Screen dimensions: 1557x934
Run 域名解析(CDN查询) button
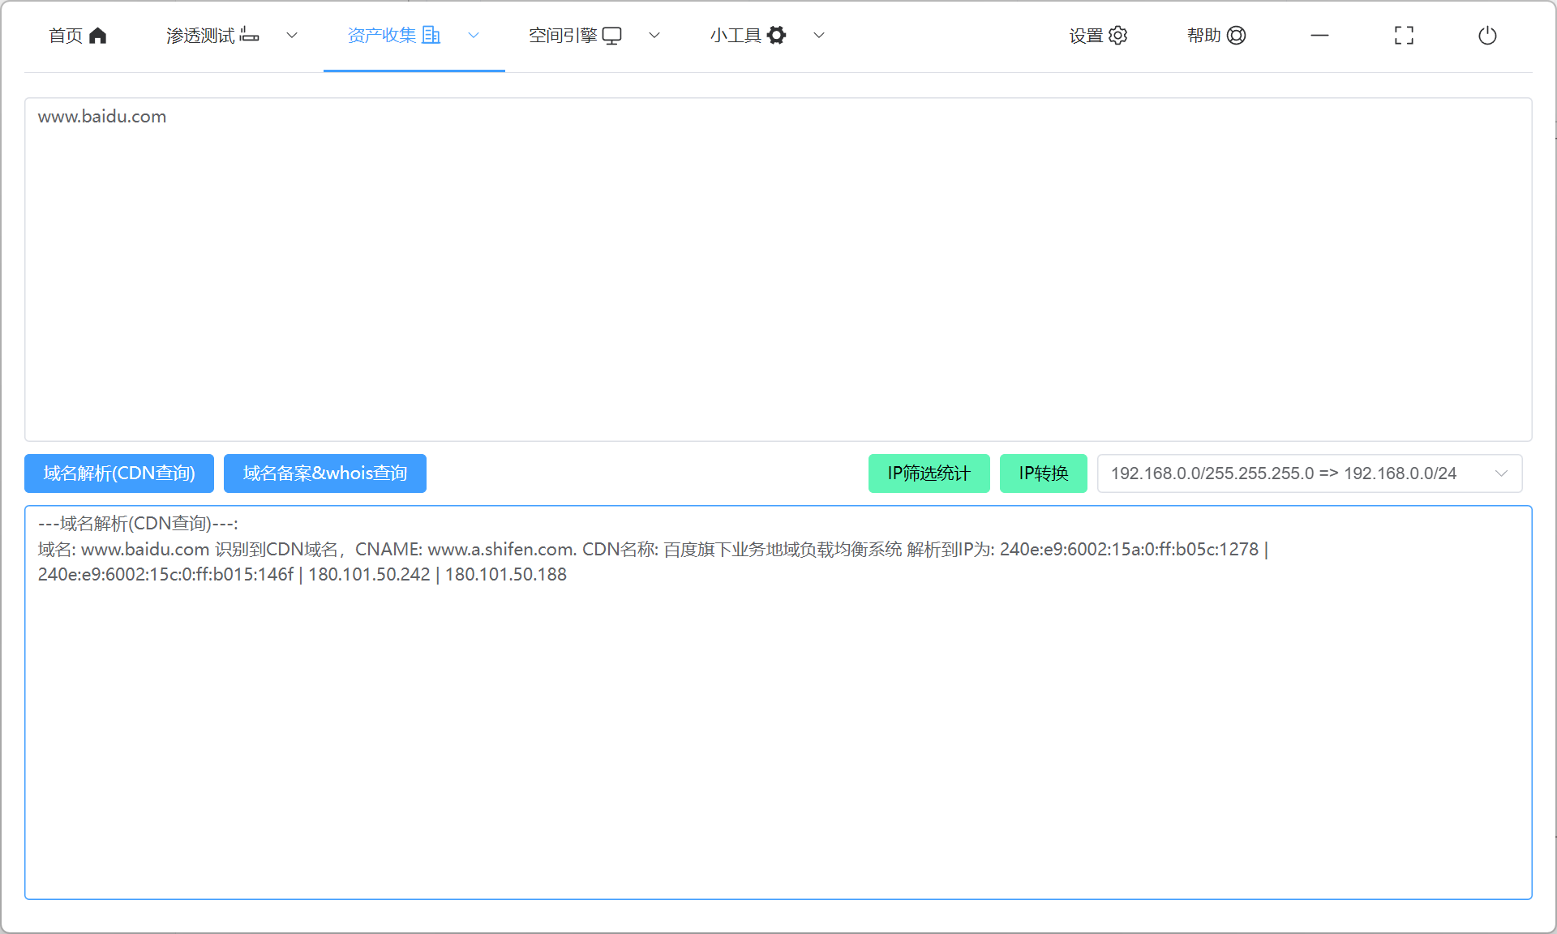coord(119,473)
